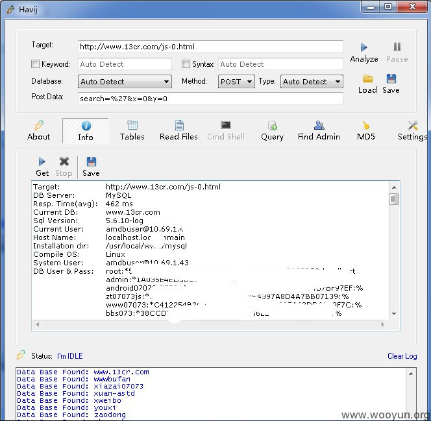Click the Syntax Auto Detect field
431x421 pixels.
tap(280, 64)
